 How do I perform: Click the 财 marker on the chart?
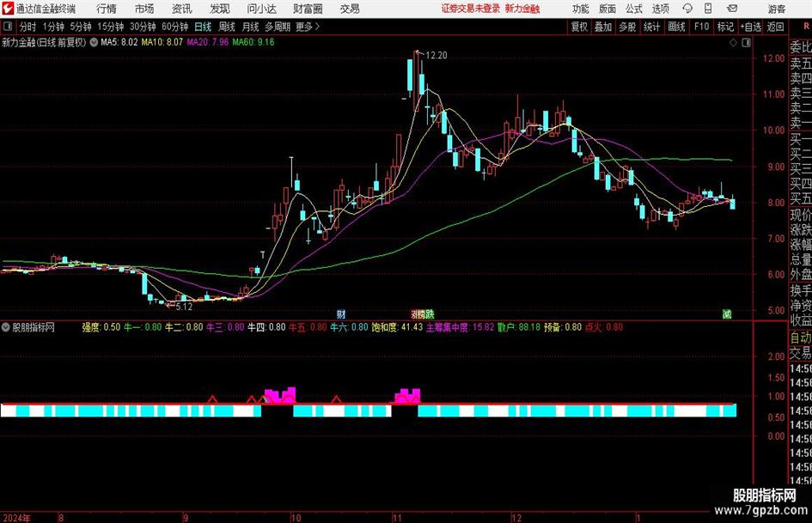(x=341, y=313)
